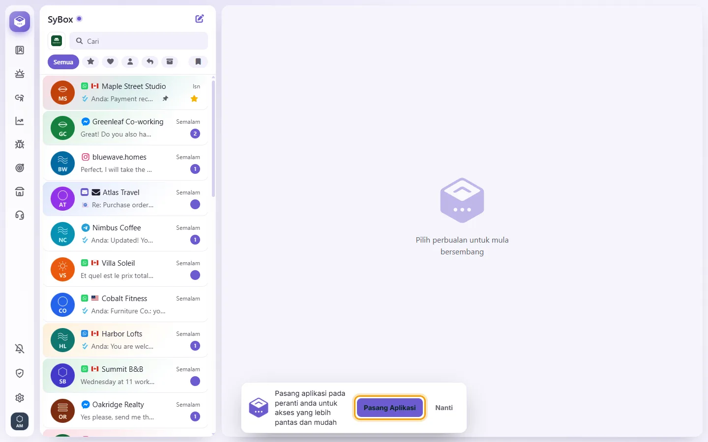This screenshot has height=442, width=708.
Task: Click the compose new message icon
Action: [200, 19]
